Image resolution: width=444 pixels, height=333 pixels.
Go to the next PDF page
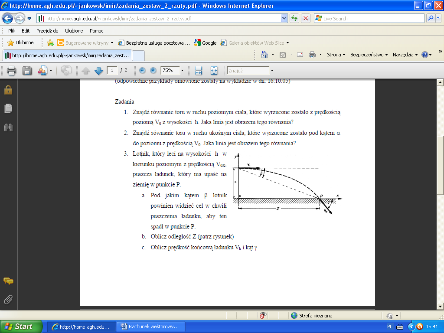98,71
